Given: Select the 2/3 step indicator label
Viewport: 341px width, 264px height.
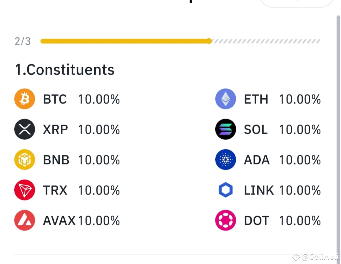Looking at the screenshot, I should pyautogui.click(x=22, y=41).
